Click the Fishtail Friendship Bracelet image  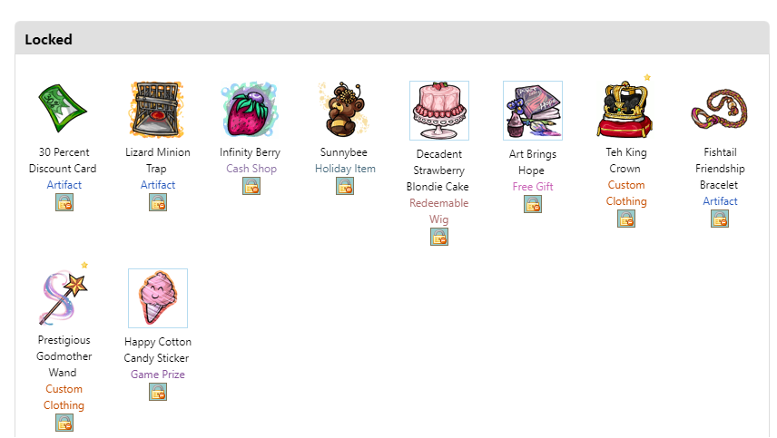click(x=720, y=109)
